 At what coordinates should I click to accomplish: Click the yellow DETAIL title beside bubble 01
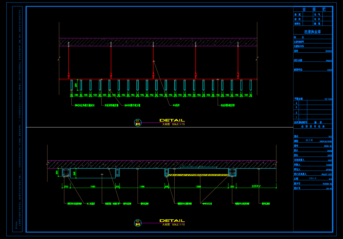[172, 120]
